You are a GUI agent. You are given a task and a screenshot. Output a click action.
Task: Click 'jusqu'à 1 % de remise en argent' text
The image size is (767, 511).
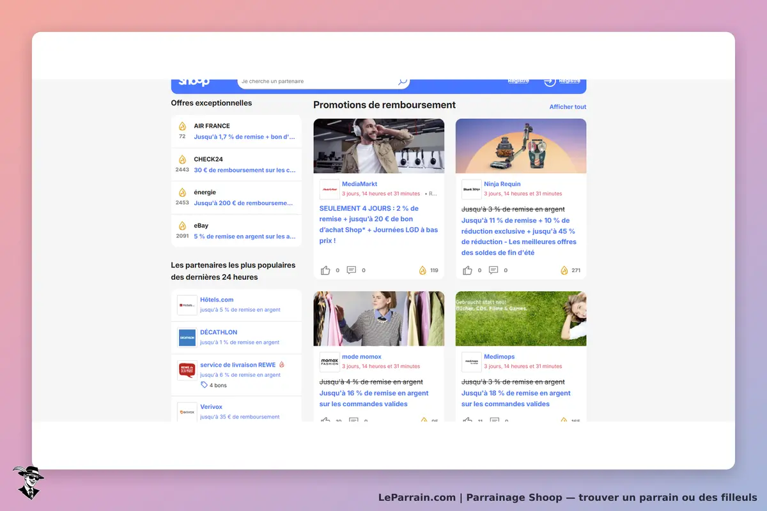240,342
